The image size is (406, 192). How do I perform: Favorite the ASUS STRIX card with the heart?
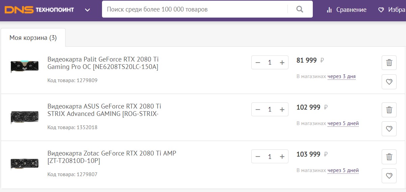[389, 129]
